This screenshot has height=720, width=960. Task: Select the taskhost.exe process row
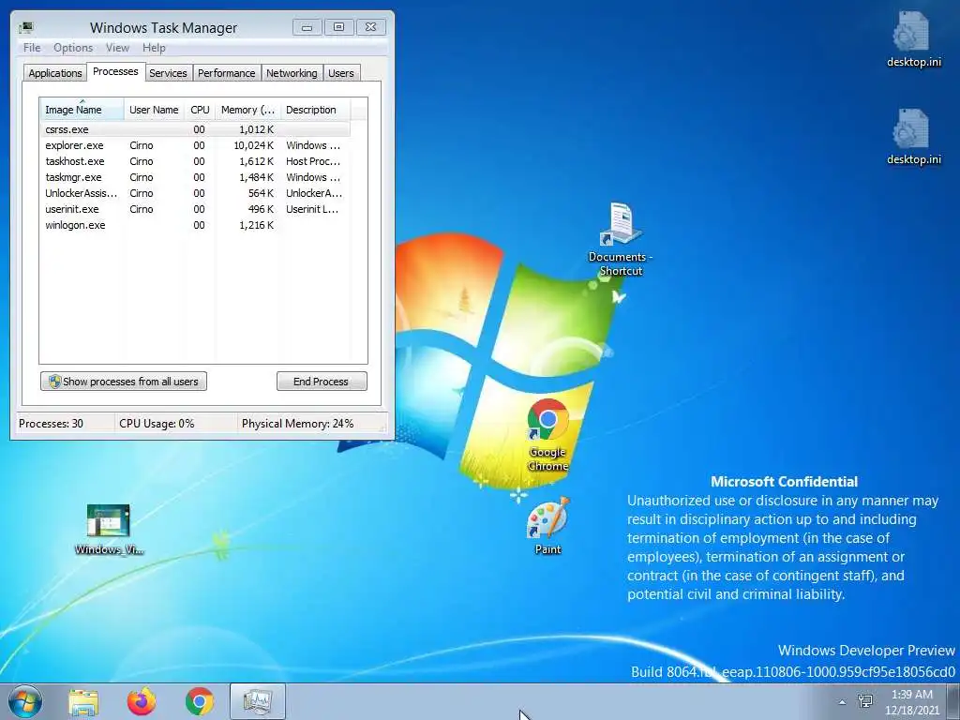[195, 161]
